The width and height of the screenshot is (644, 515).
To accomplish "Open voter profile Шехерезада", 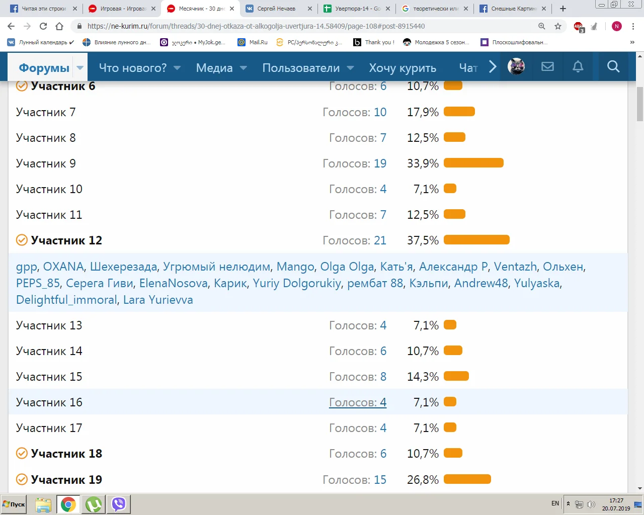I will pos(123,267).
